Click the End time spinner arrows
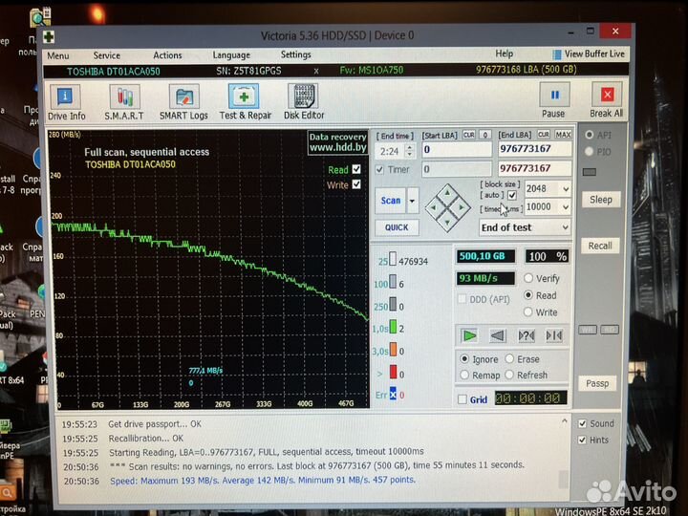Screen dimensions: 688x516 coord(409,151)
